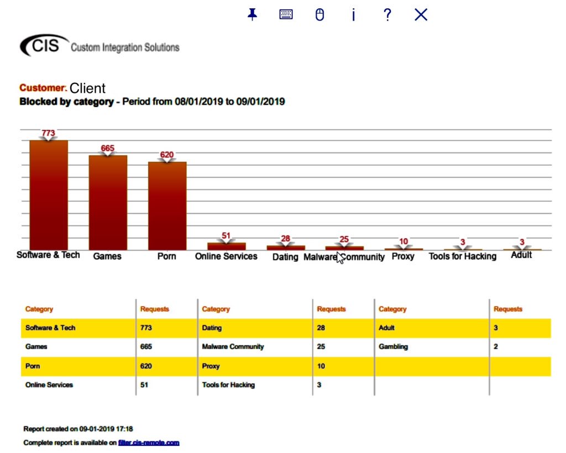The image size is (566, 453).
Task: Select the Client customer name text
Action: coord(87,88)
